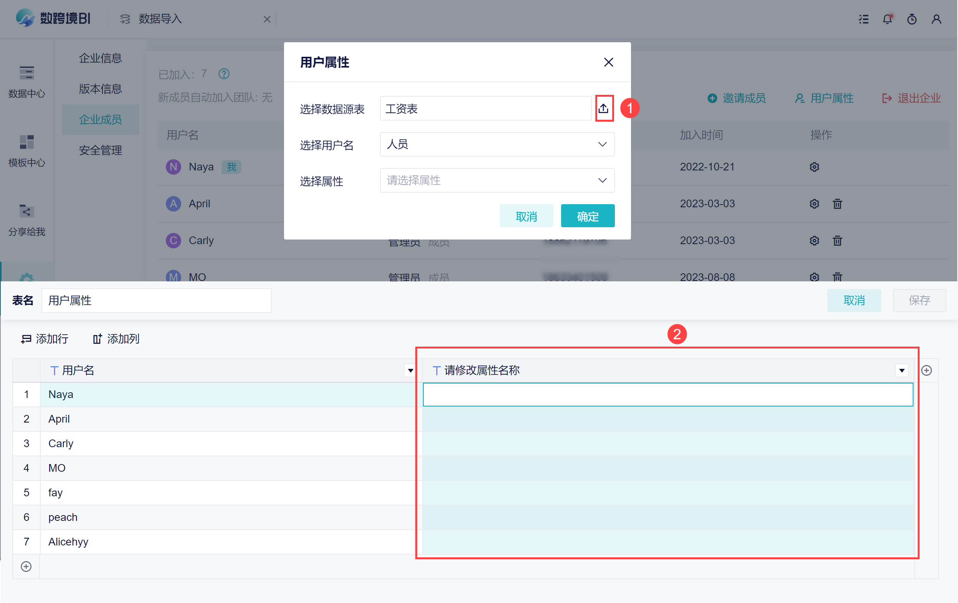Click the help question mark icon
Viewport: 958px width, 603px height.
(224, 74)
